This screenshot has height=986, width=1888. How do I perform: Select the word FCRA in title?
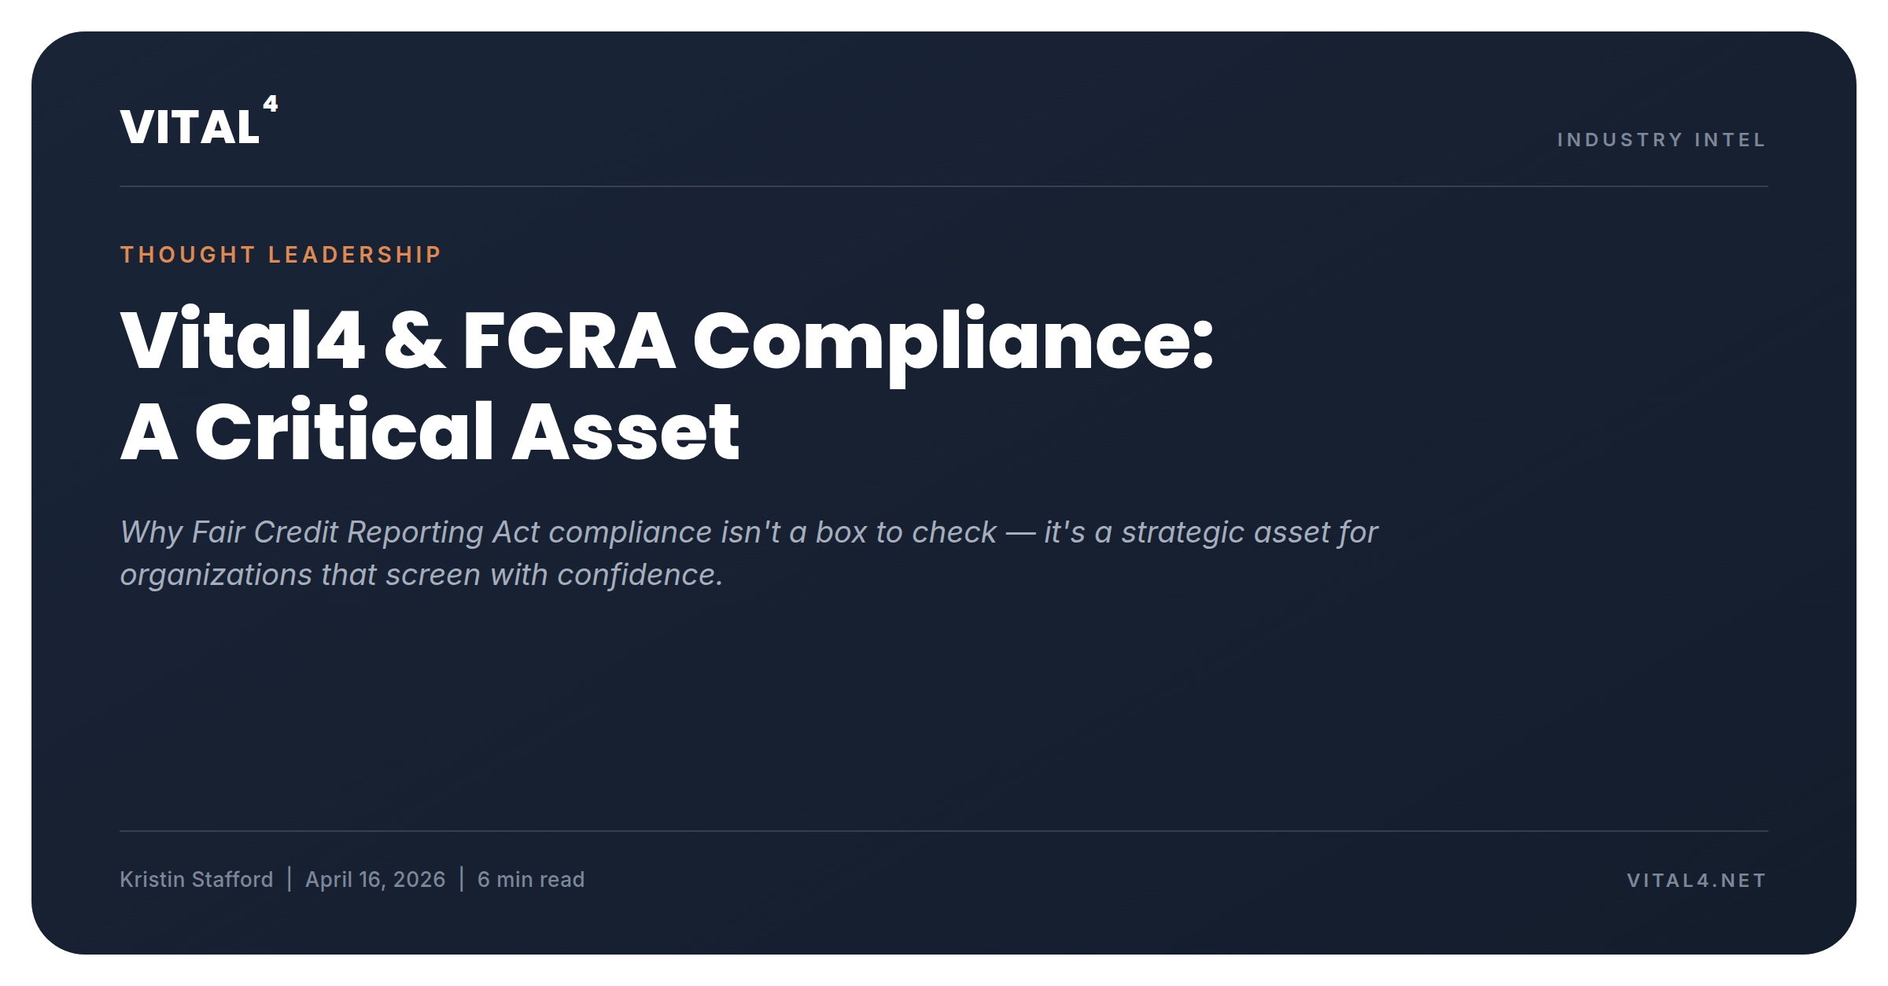[569, 340]
